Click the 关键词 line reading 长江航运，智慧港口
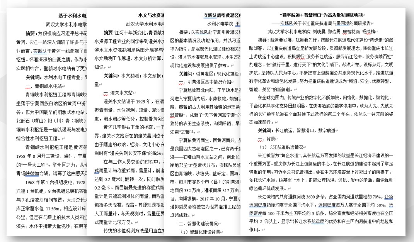The image size is (414, 242). (x=297, y=130)
